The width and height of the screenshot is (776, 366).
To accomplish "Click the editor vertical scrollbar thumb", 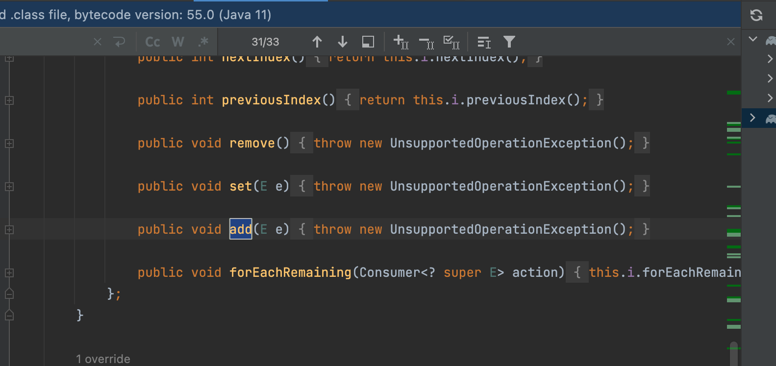I will [734, 354].
